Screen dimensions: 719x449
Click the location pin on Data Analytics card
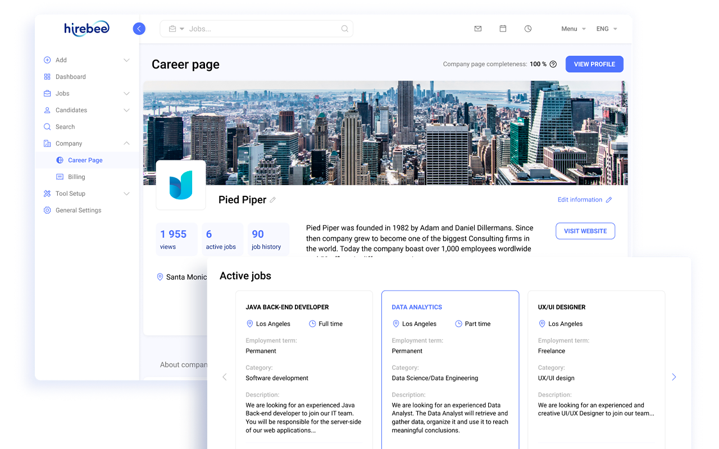395,323
